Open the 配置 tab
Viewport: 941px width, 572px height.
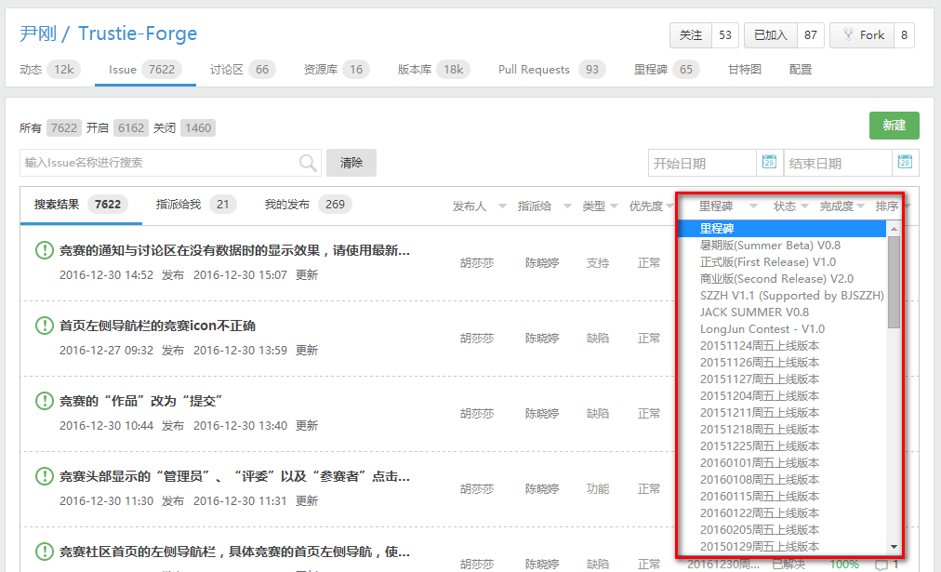point(800,70)
